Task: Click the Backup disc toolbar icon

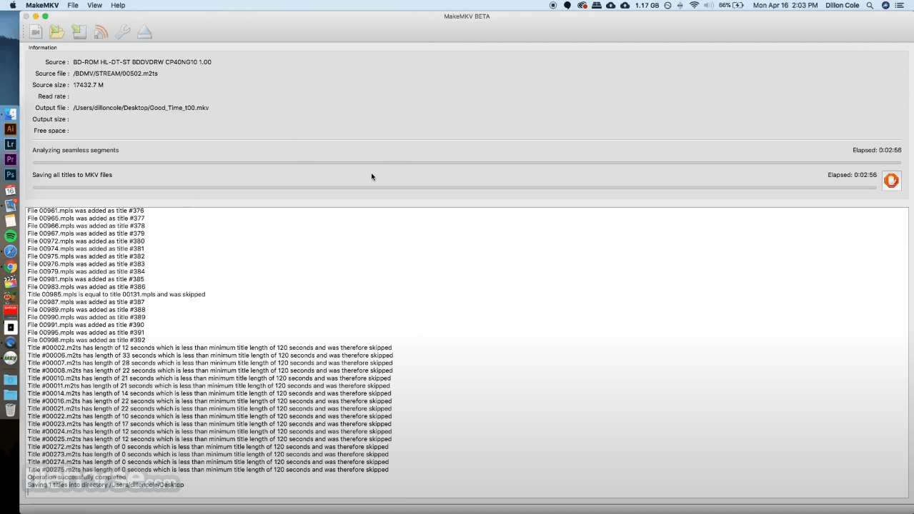Action: click(x=79, y=32)
